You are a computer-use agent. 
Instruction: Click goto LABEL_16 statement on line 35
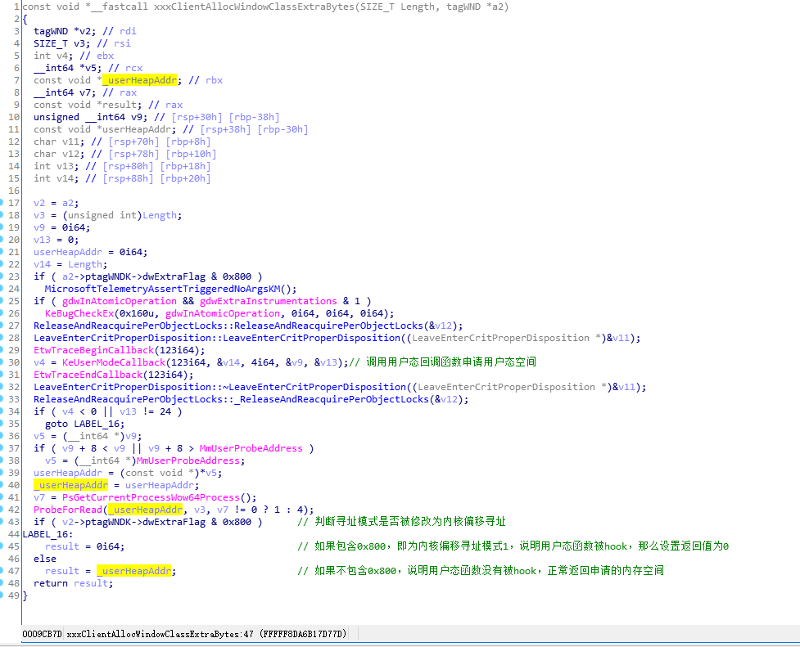pos(84,425)
